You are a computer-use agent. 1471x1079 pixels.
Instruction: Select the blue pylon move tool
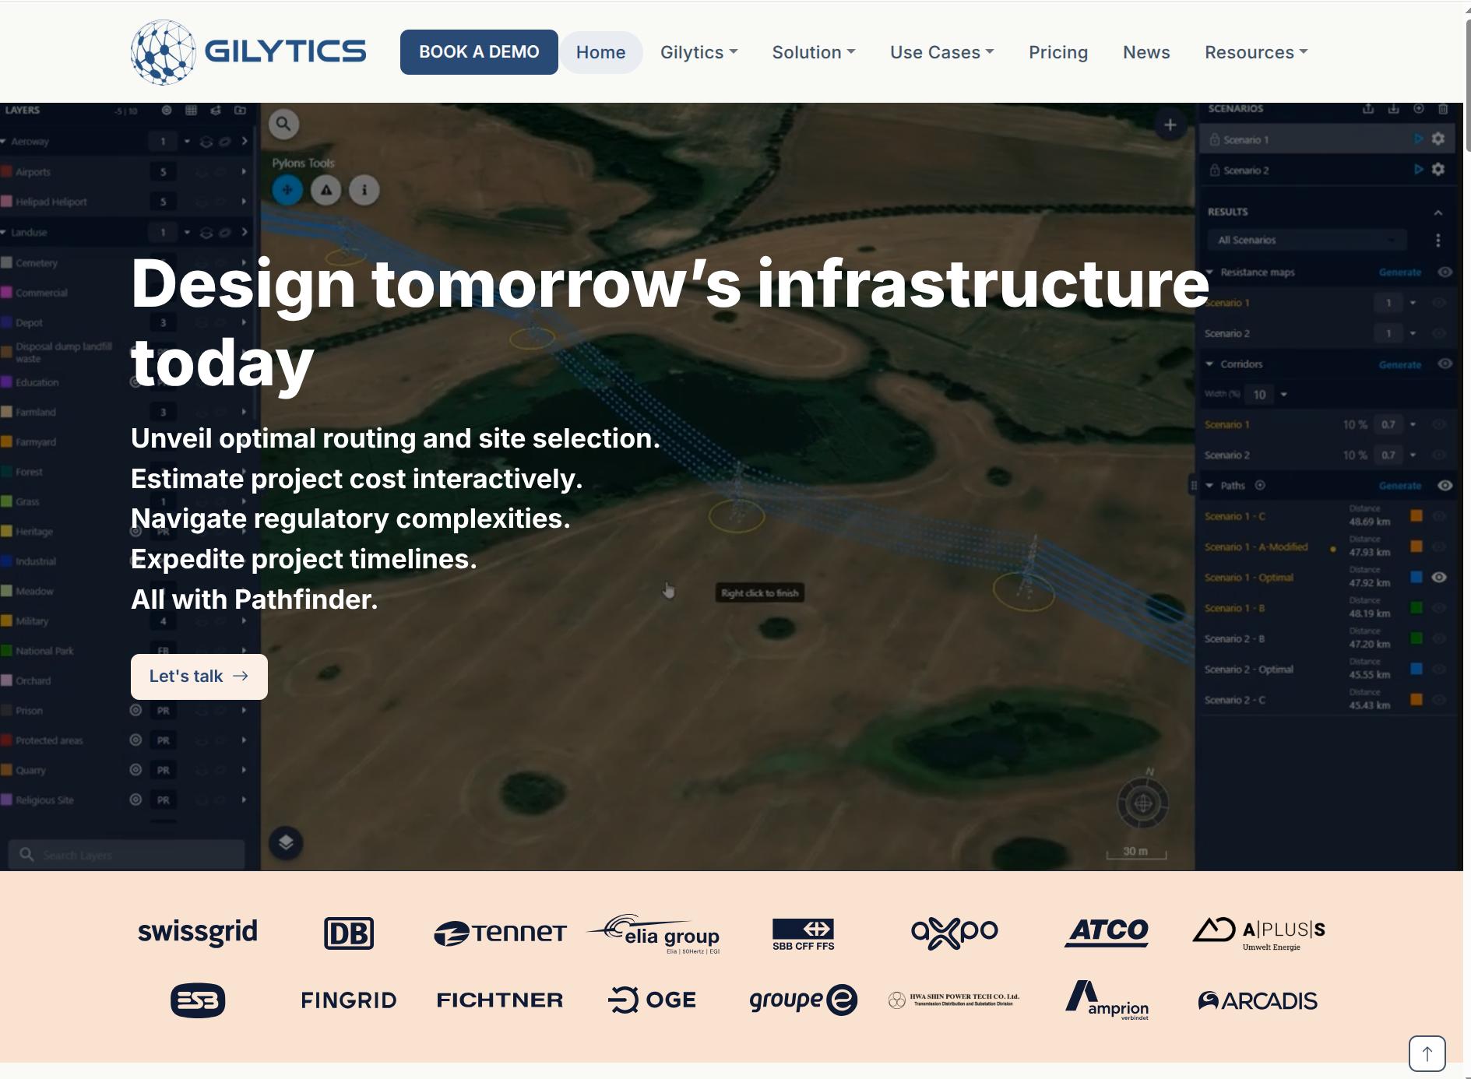[287, 190]
